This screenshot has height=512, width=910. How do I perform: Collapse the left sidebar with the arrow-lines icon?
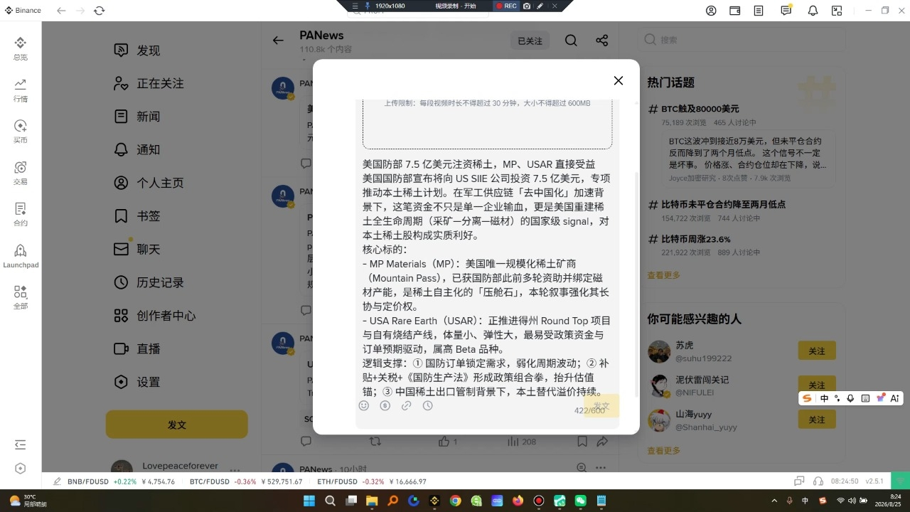click(x=20, y=445)
